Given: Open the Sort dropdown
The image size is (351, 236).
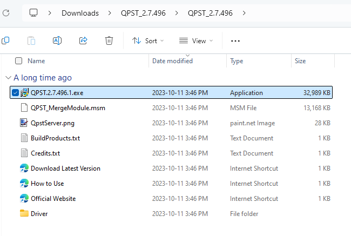Looking at the screenshot, I should pyautogui.click(x=148, y=41).
